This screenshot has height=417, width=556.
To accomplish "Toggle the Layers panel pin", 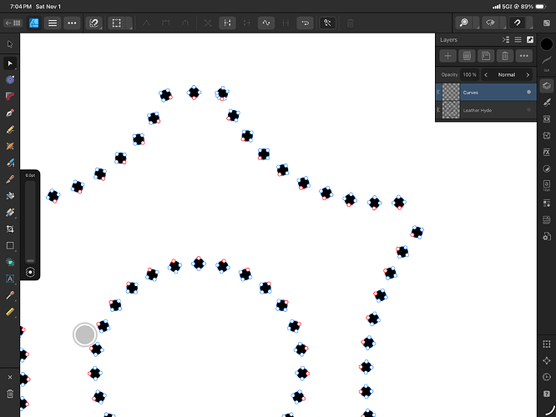I will click(529, 39).
